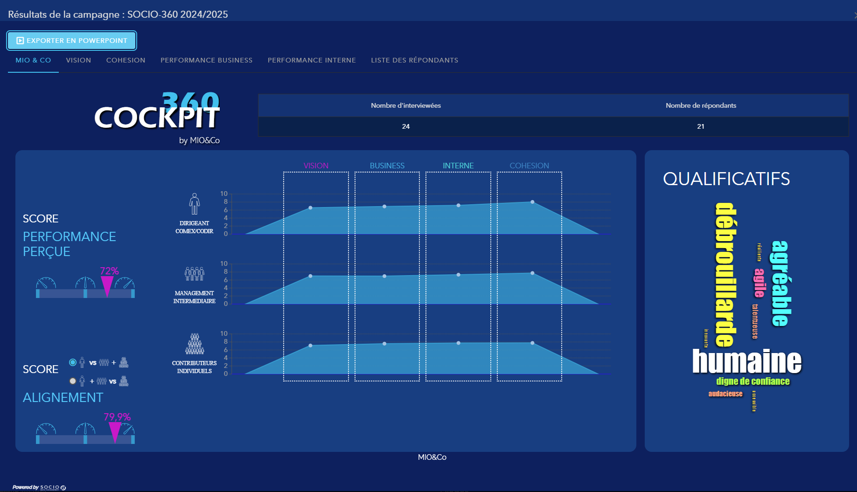Click the word "débrouillarde" in the word cloud

(726, 275)
